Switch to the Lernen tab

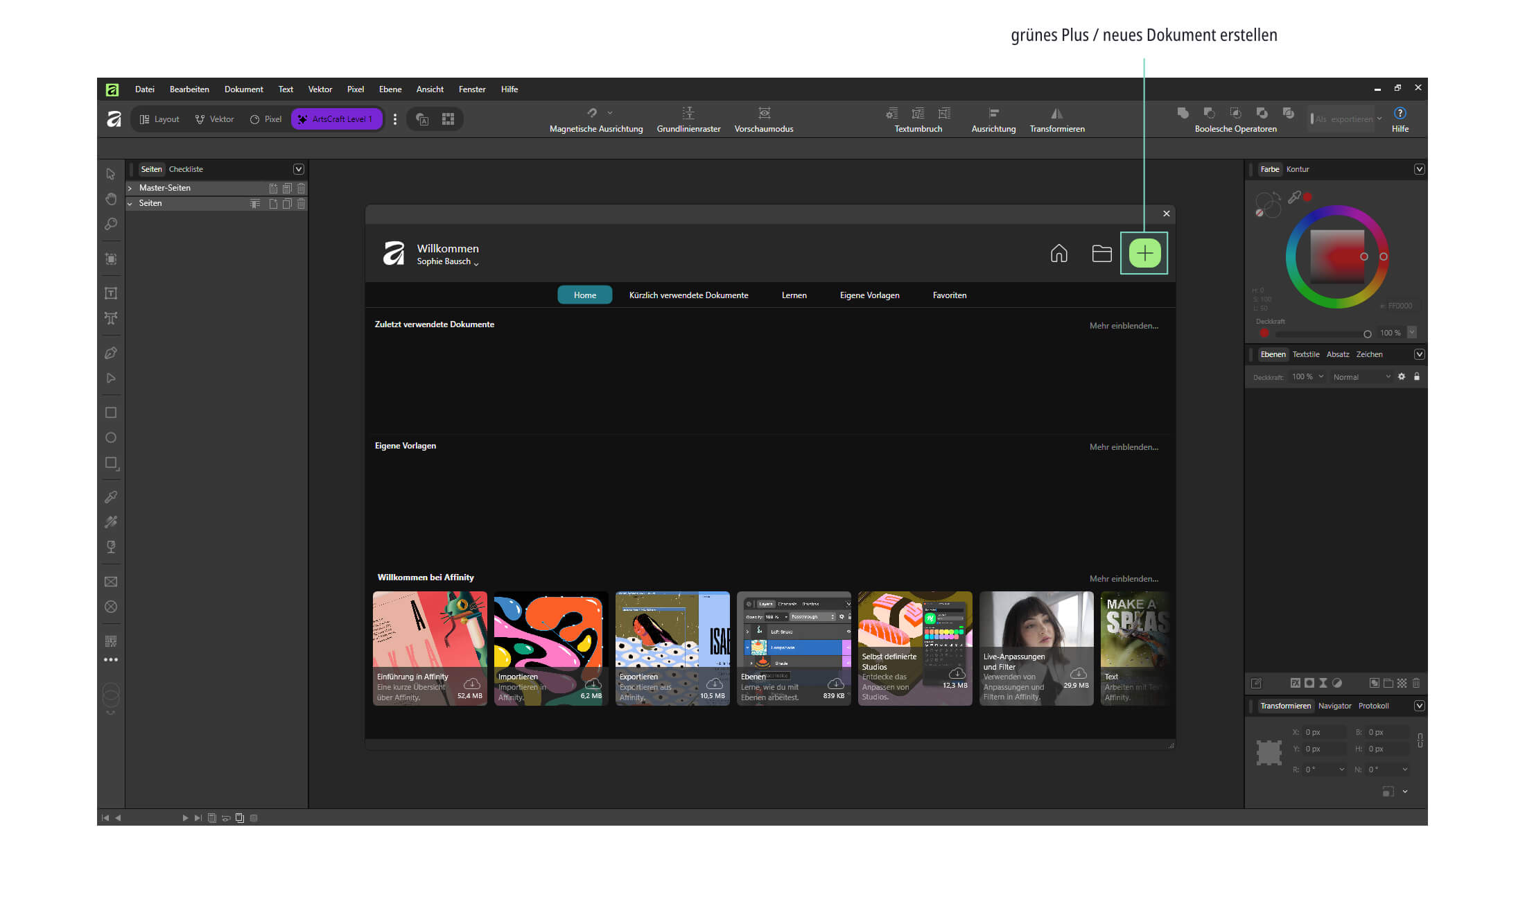pos(794,295)
